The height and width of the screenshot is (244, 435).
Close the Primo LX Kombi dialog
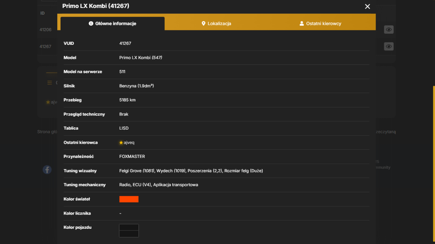click(367, 7)
